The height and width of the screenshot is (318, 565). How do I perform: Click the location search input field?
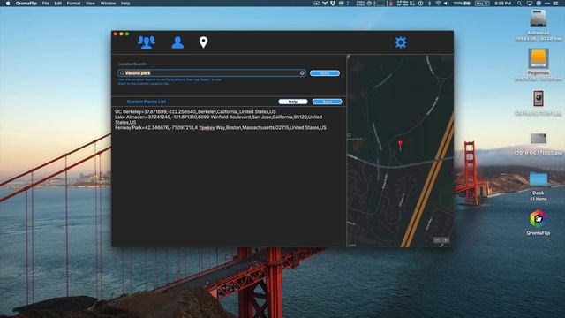click(x=212, y=73)
